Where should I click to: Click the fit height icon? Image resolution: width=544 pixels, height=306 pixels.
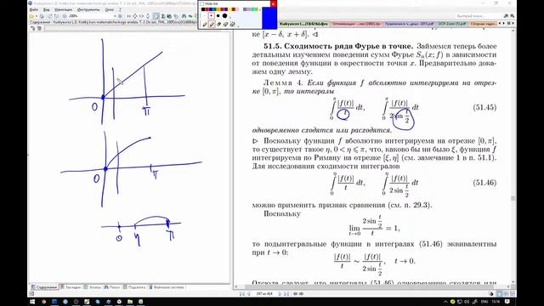[148, 16]
